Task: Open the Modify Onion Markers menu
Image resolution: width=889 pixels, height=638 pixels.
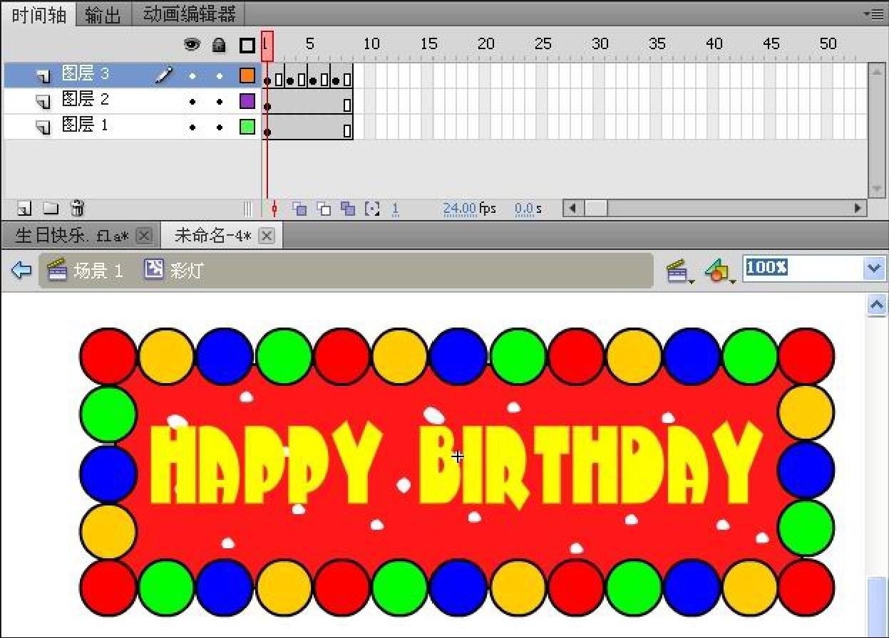Action: click(x=371, y=209)
